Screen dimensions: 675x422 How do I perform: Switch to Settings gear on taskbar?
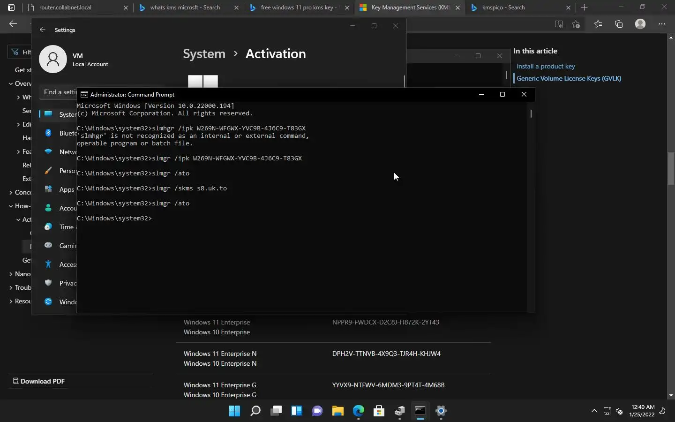pyautogui.click(x=441, y=411)
